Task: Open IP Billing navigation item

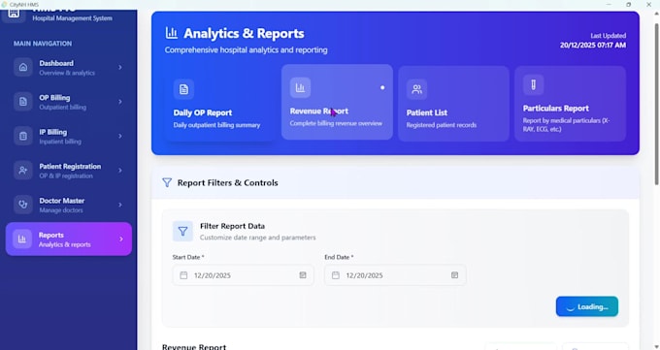Action: [x=69, y=136]
